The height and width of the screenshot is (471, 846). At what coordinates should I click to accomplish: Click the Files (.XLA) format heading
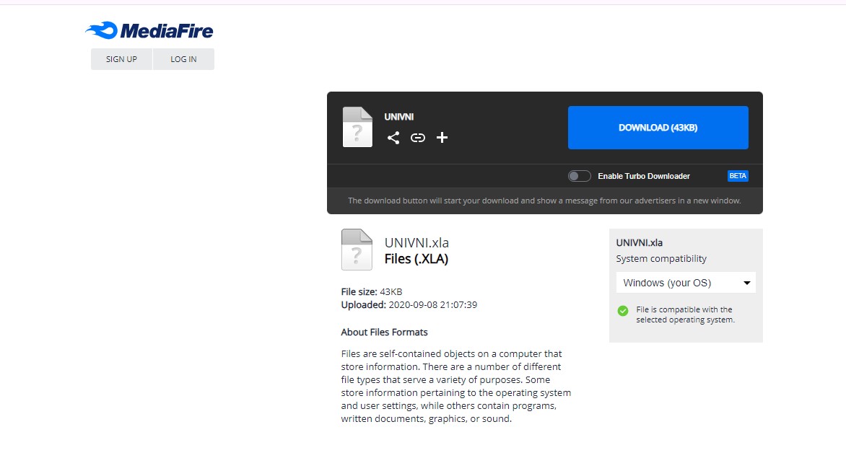pos(416,259)
